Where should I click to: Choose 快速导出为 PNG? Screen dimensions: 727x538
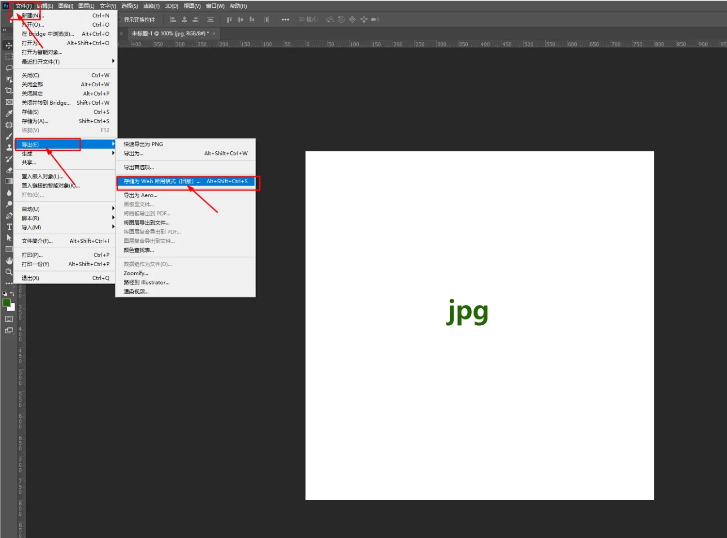tap(186, 144)
